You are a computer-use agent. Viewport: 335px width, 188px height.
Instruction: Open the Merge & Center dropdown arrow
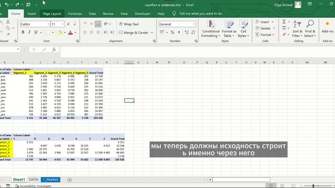coord(152,32)
